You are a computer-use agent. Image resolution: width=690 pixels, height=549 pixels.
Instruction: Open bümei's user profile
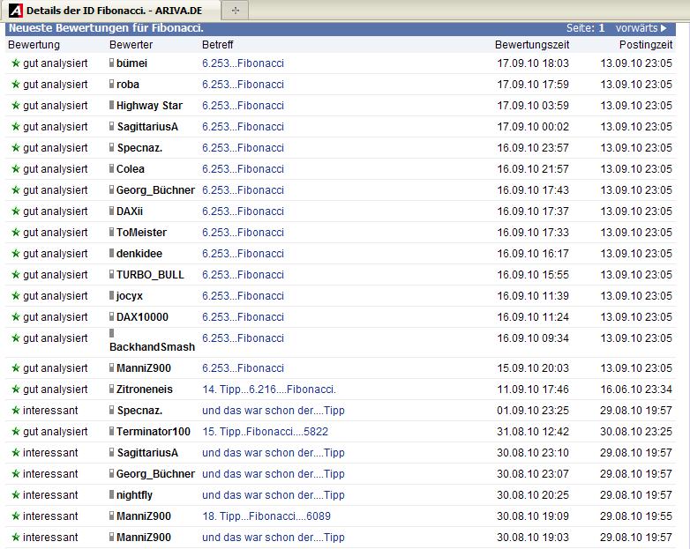131,63
